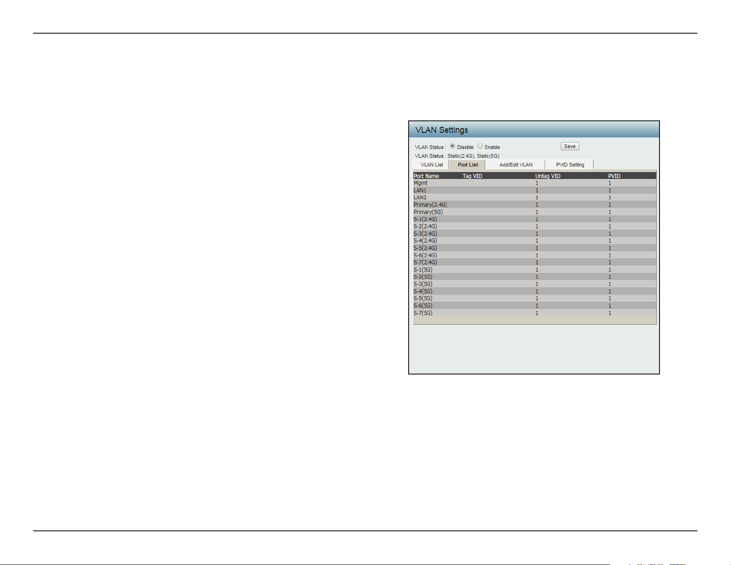Click the VLAN Settings title bar
This screenshot has width=731, height=565.
534,130
